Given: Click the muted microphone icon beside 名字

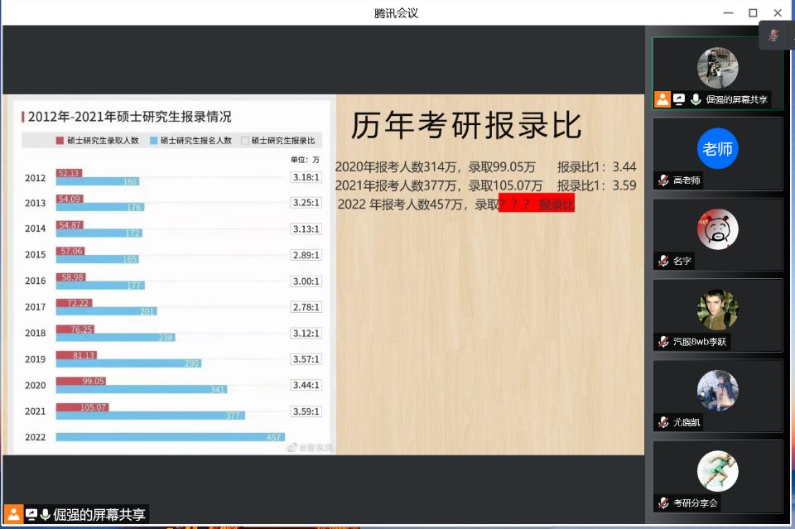Looking at the screenshot, I should point(663,261).
